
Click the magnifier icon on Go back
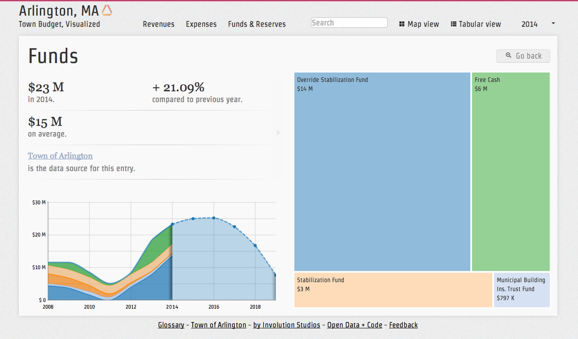pyautogui.click(x=509, y=56)
